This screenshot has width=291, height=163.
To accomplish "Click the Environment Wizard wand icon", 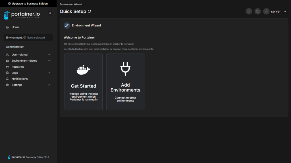I will [x=67, y=25].
